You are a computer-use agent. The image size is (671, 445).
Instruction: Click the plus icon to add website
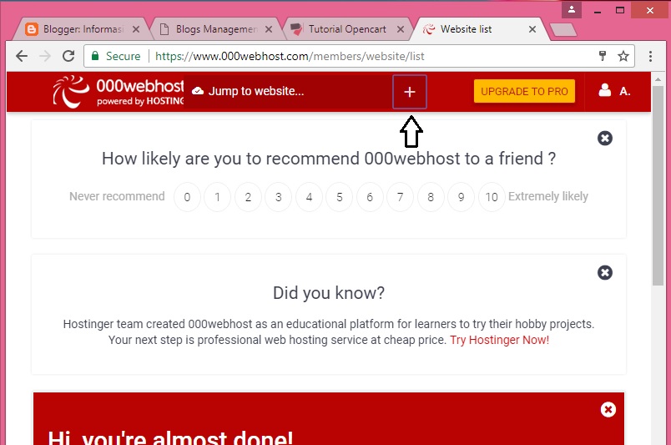[x=410, y=92]
